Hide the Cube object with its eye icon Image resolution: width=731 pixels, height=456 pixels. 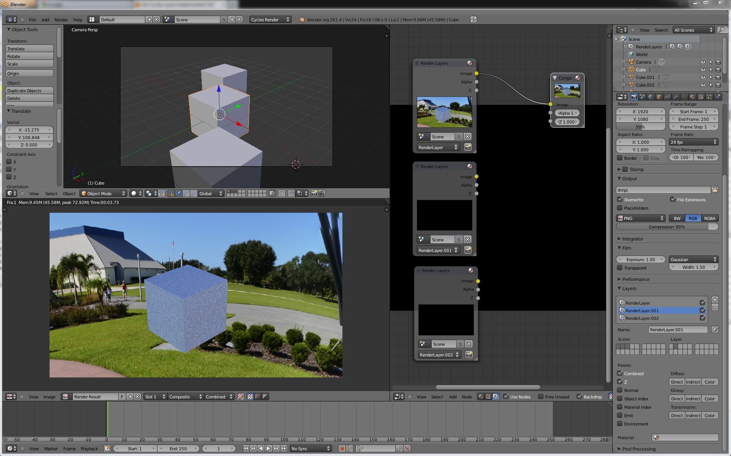click(703, 70)
